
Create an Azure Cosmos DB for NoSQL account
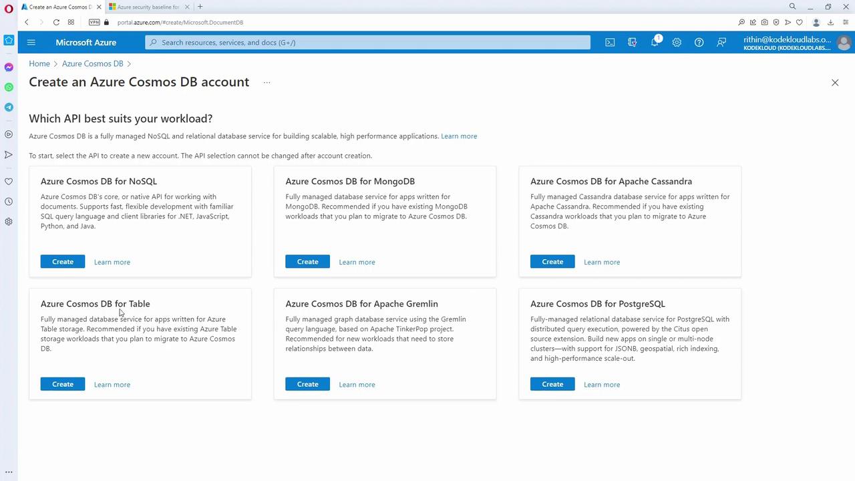point(63,262)
